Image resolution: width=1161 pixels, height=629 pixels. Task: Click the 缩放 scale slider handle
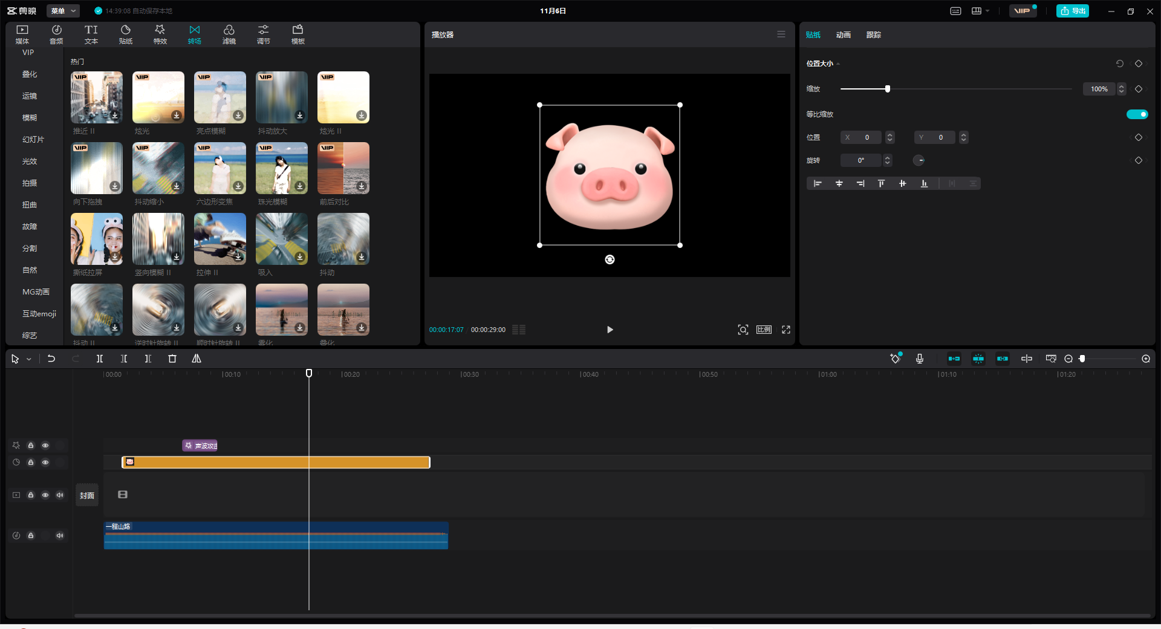(888, 89)
